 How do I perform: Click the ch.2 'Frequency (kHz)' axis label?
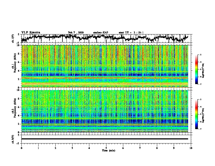[15, 108]
